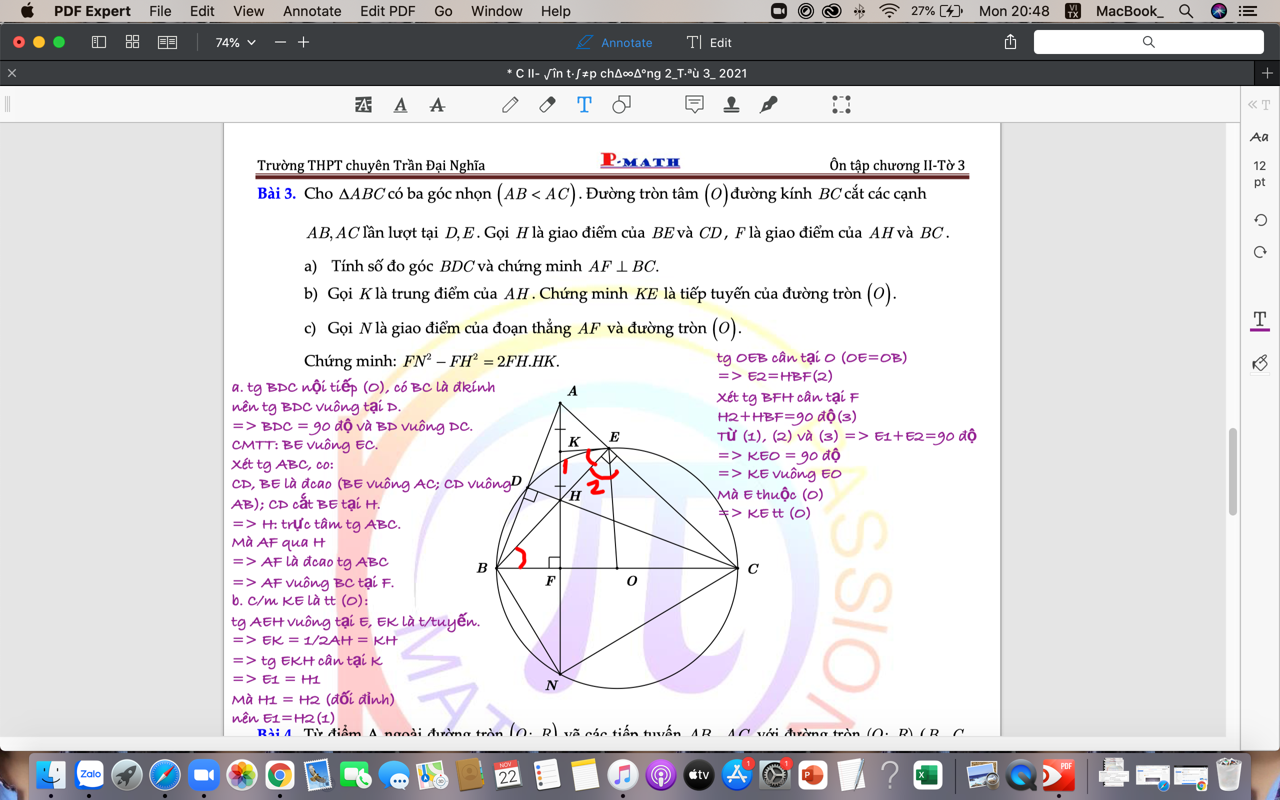Click the redo rotate arrow
The image size is (1280, 800).
[x=1260, y=252]
